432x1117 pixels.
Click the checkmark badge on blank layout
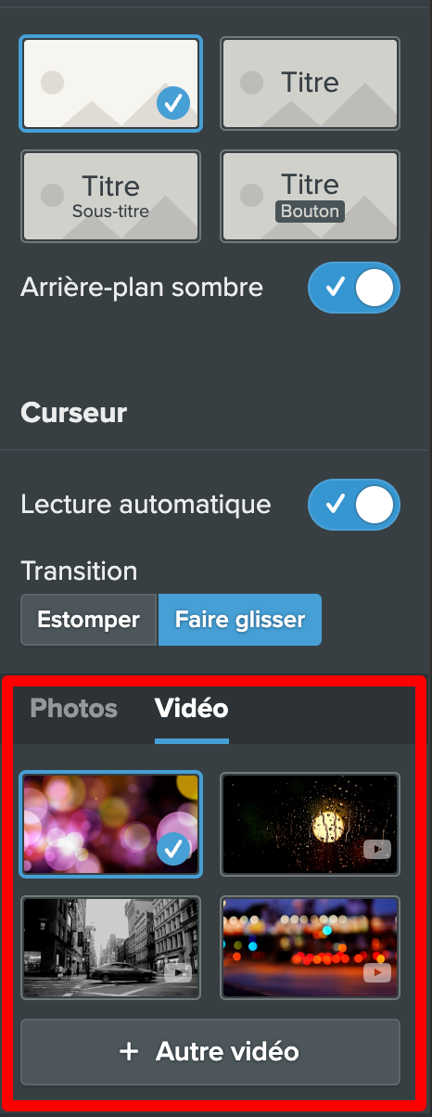(x=173, y=103)
